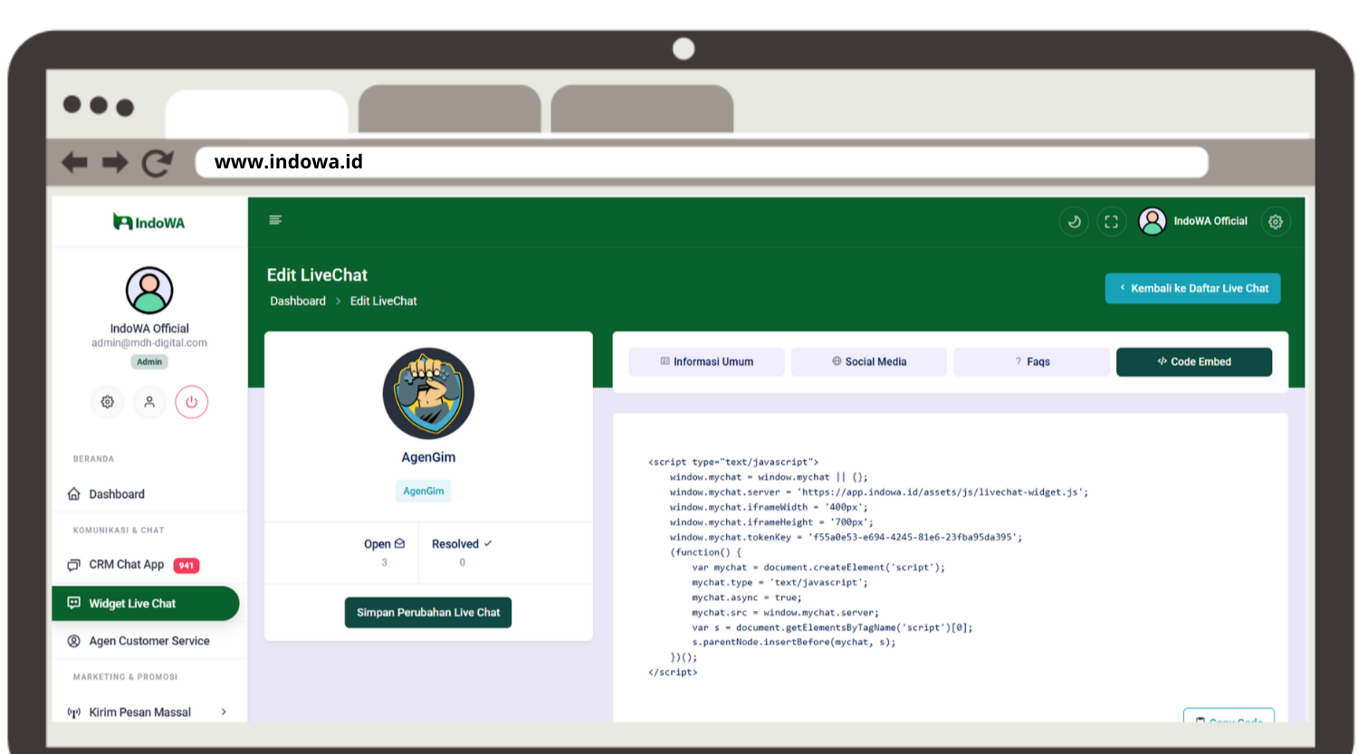Click the CRM Chat App chat icon
This screenshot has height=754, width=1358.
click(74, 565)
